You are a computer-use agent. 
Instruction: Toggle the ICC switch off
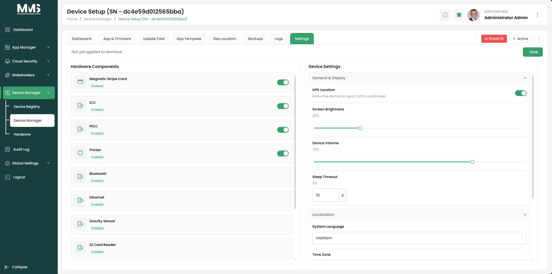click(x=283, y=106)
